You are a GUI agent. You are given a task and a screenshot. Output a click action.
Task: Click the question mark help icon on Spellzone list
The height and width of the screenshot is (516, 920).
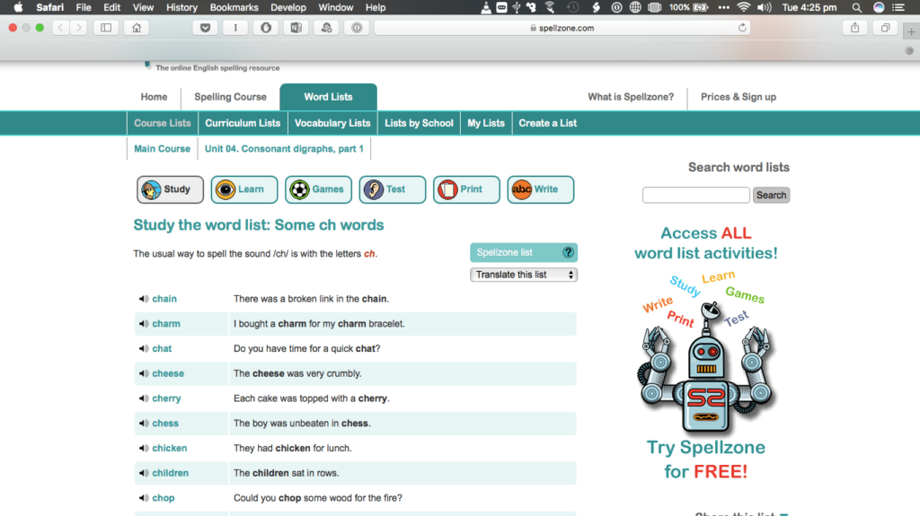568,253
